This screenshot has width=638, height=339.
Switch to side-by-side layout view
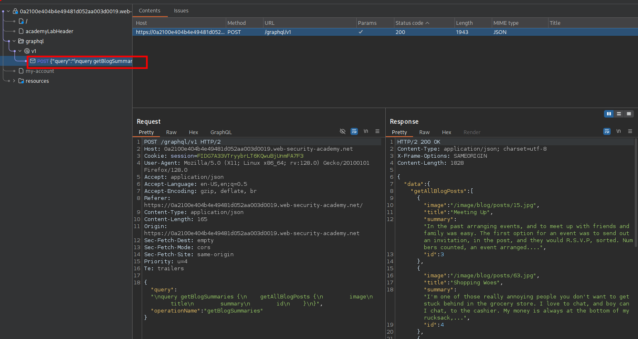(609, 114)
